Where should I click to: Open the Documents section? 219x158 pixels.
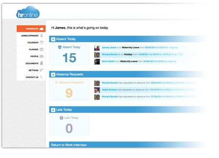coord(31,63)
